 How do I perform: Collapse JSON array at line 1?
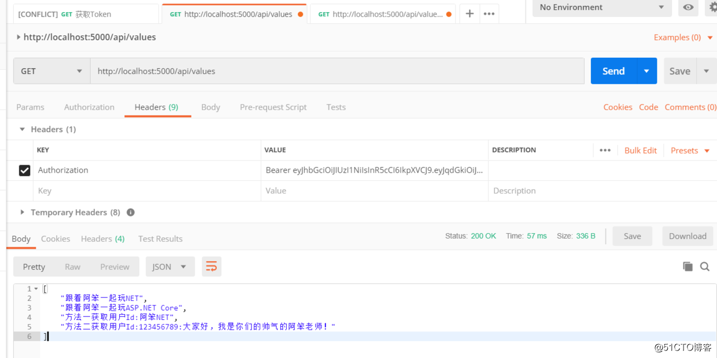(36, 289)
